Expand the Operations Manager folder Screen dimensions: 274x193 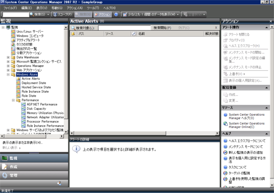tap(8, 66)
